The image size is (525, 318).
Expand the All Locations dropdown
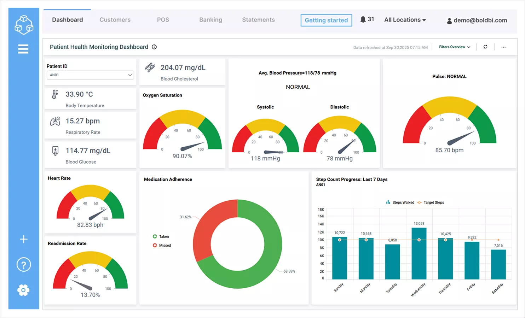pyautogui.click(x=405, y=20)
